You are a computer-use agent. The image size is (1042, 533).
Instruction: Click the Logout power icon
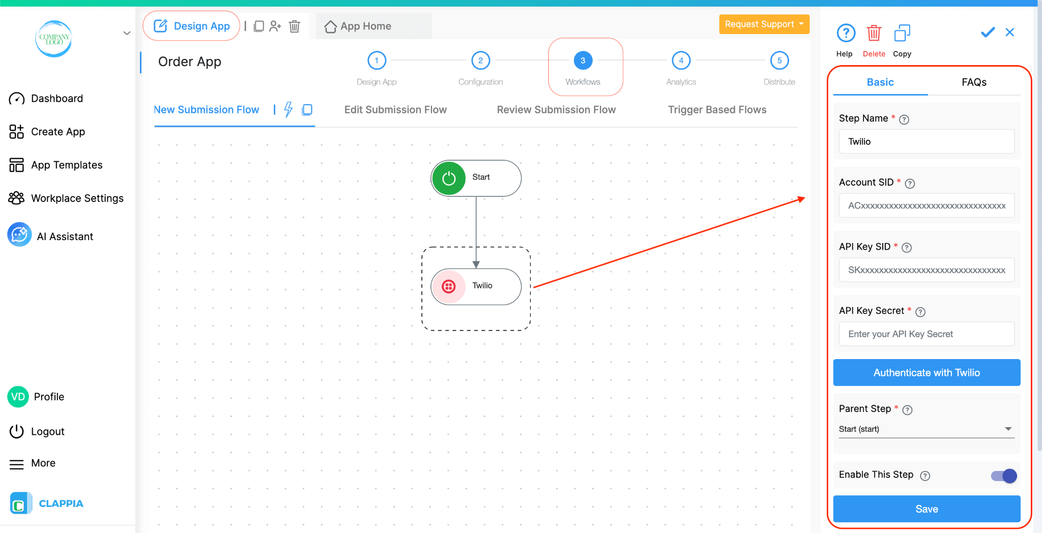16,431
